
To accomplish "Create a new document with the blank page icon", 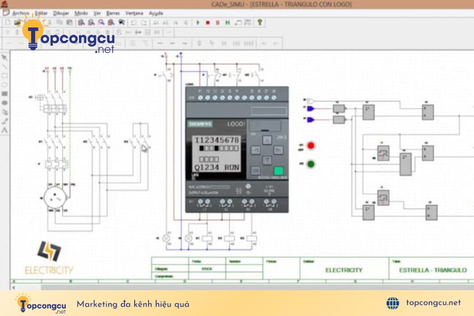I will point(8,22).
